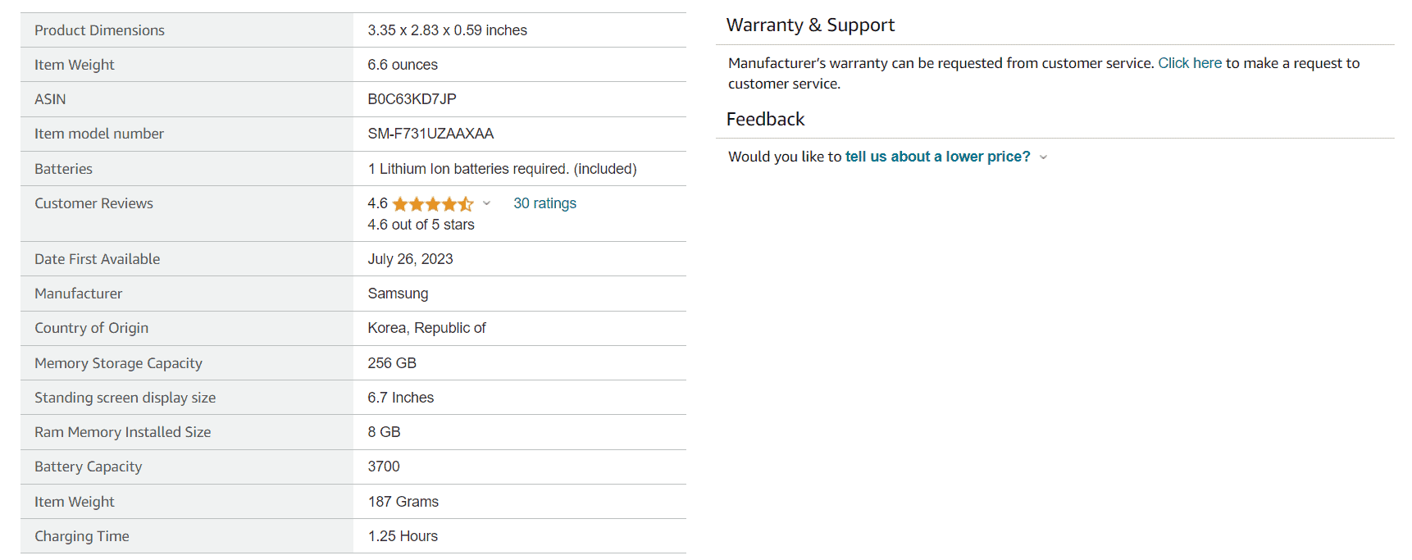
Task: Click the "4.6 out of 5 stars" text
Action: coord(421,225)
